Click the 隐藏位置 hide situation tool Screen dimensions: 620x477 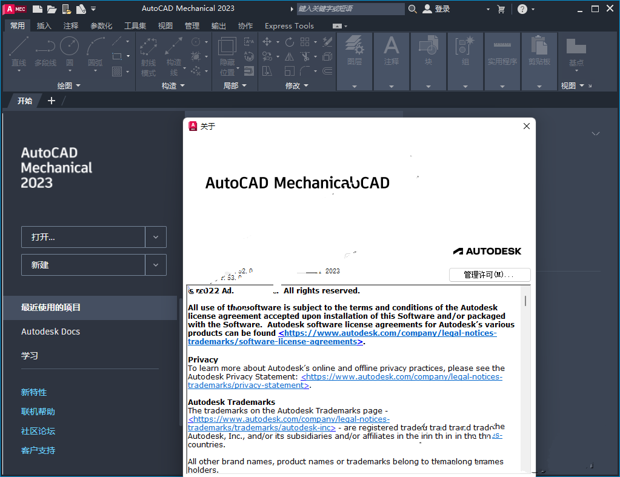tap(227, 56)
